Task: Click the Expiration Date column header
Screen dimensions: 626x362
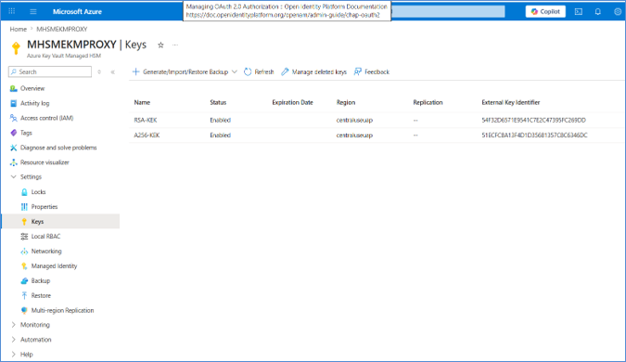Action: (292, 102)
